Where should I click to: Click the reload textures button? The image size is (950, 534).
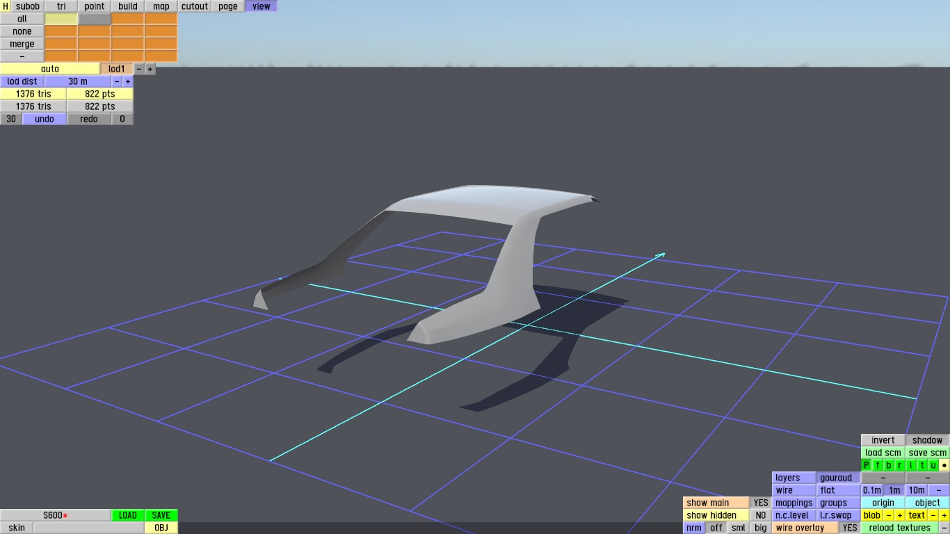coord(900,528)
